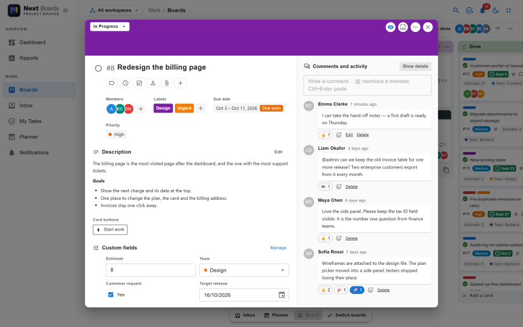Open the card more-options ellipsis menu
Screen dimensions: 523x327
coord(415,27)
